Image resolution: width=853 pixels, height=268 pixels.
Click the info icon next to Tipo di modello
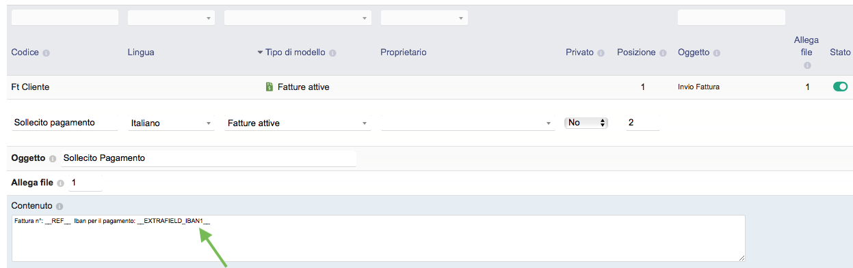coord(332,53)
